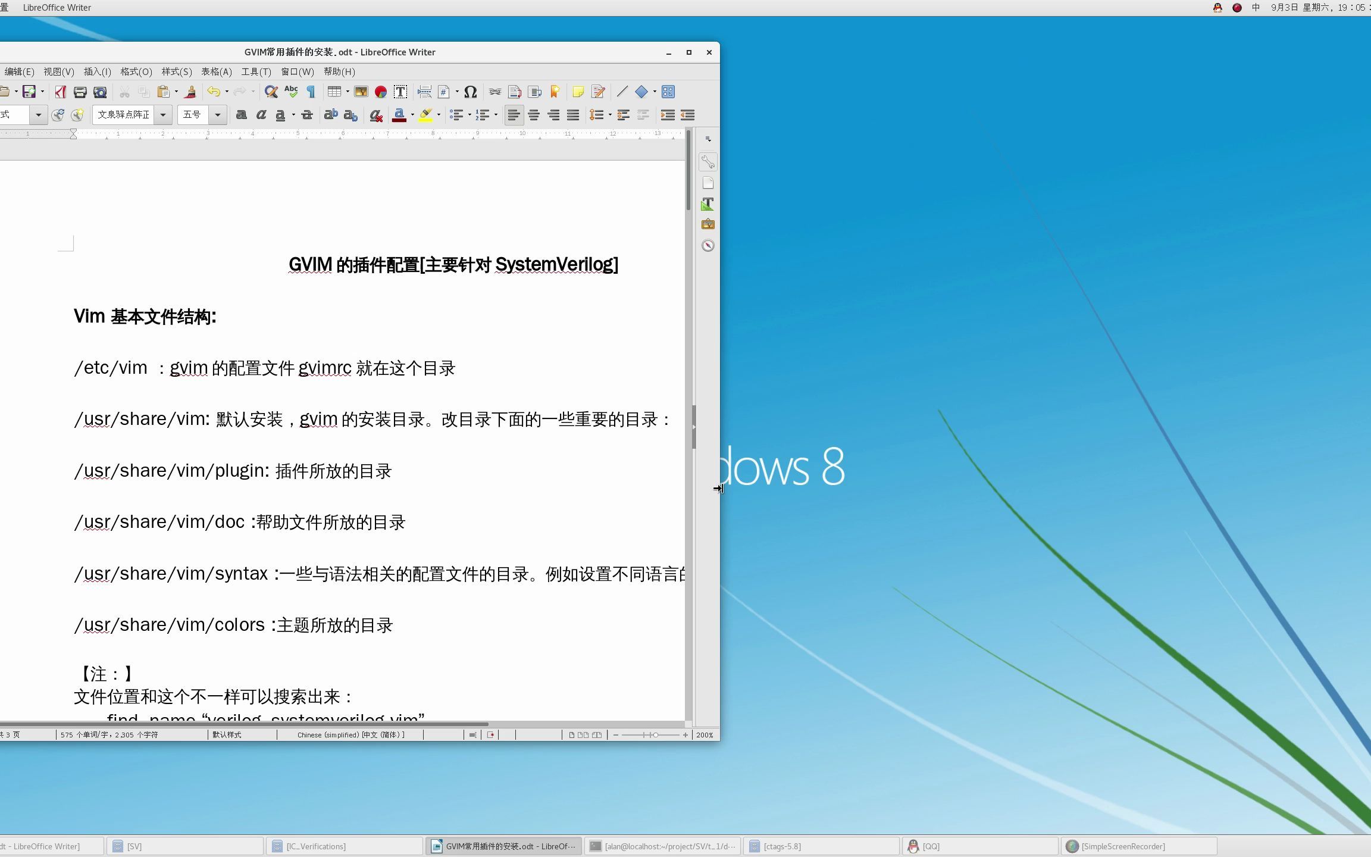This screenshot has width=1371, height=857.
Task: Switch to [IC_Verifications] taskbar window
Action: pos(345,846)
